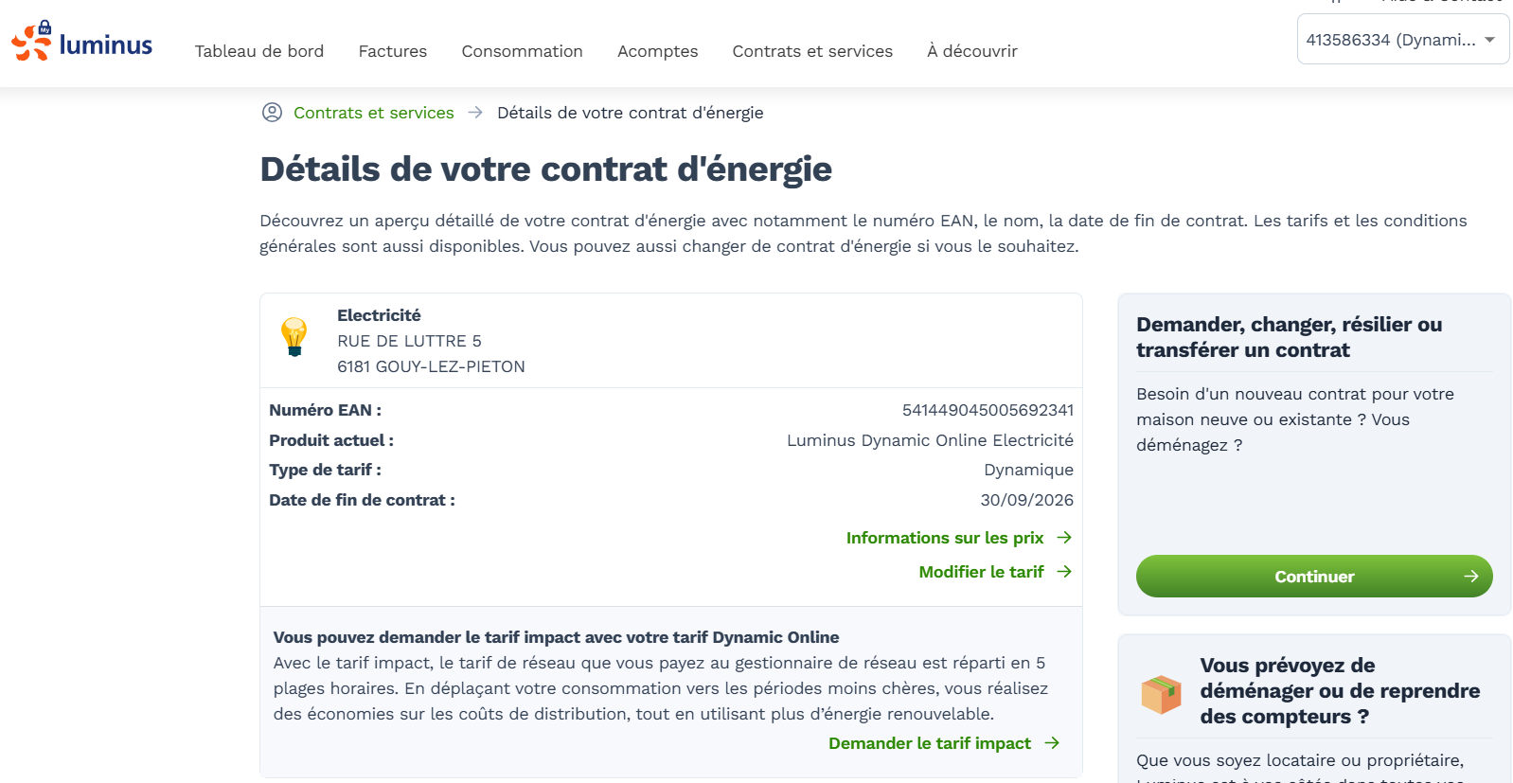
Task: Click address RUE DE LUTTRE 5
Action: point(409,341)
